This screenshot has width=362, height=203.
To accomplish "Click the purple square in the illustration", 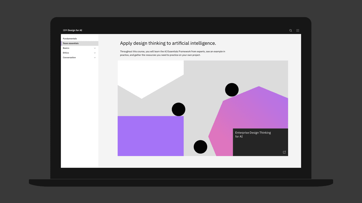I will pos(151,136).
